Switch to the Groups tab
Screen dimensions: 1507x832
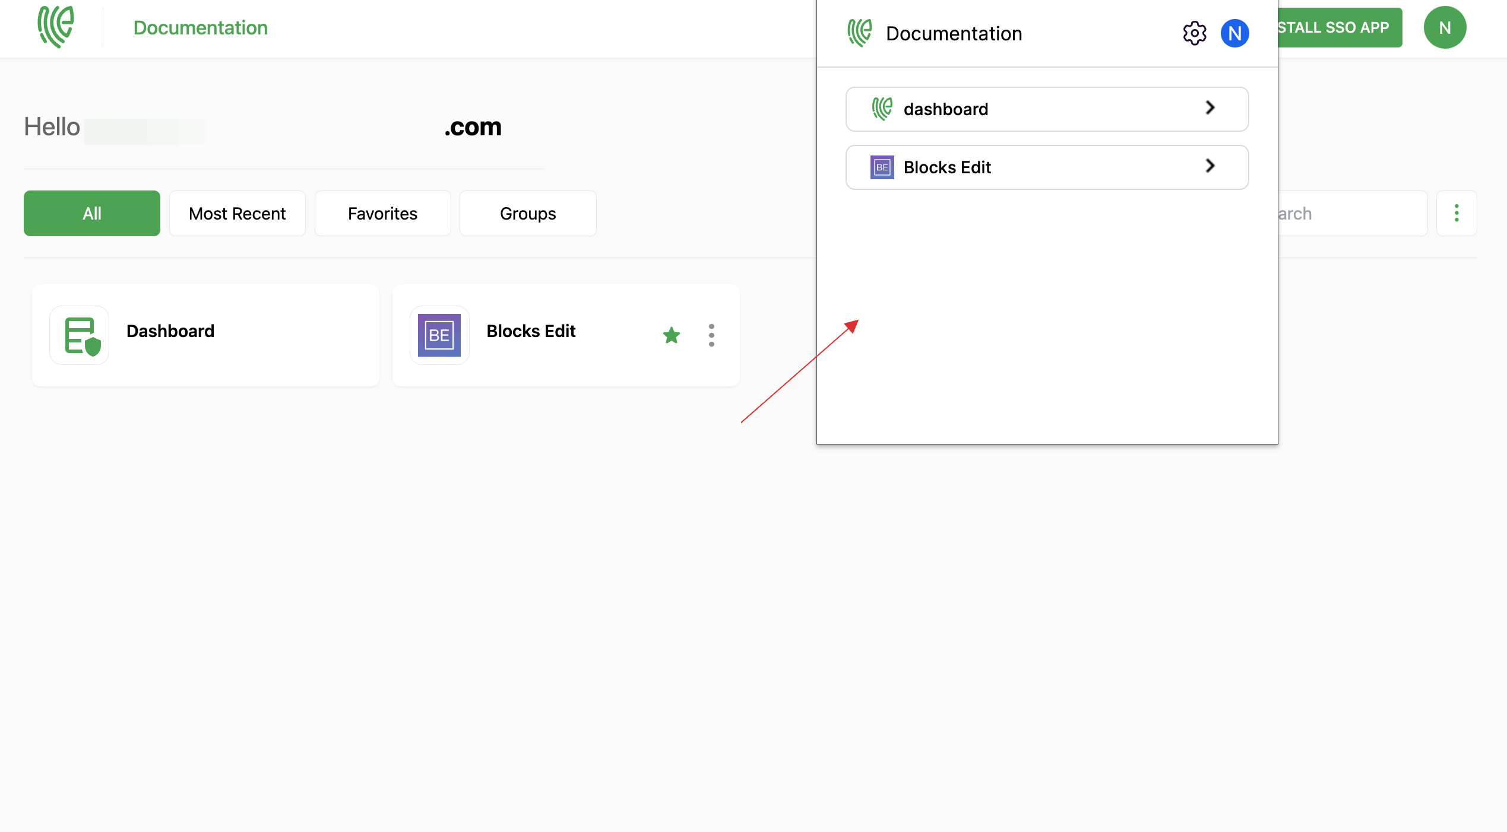pyautogui.click(x=528, y=213)
